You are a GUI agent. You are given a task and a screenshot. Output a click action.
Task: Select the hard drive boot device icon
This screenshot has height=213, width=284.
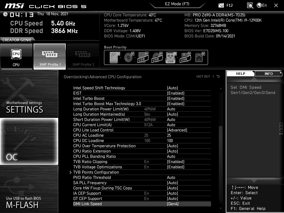tap(115, 57)
